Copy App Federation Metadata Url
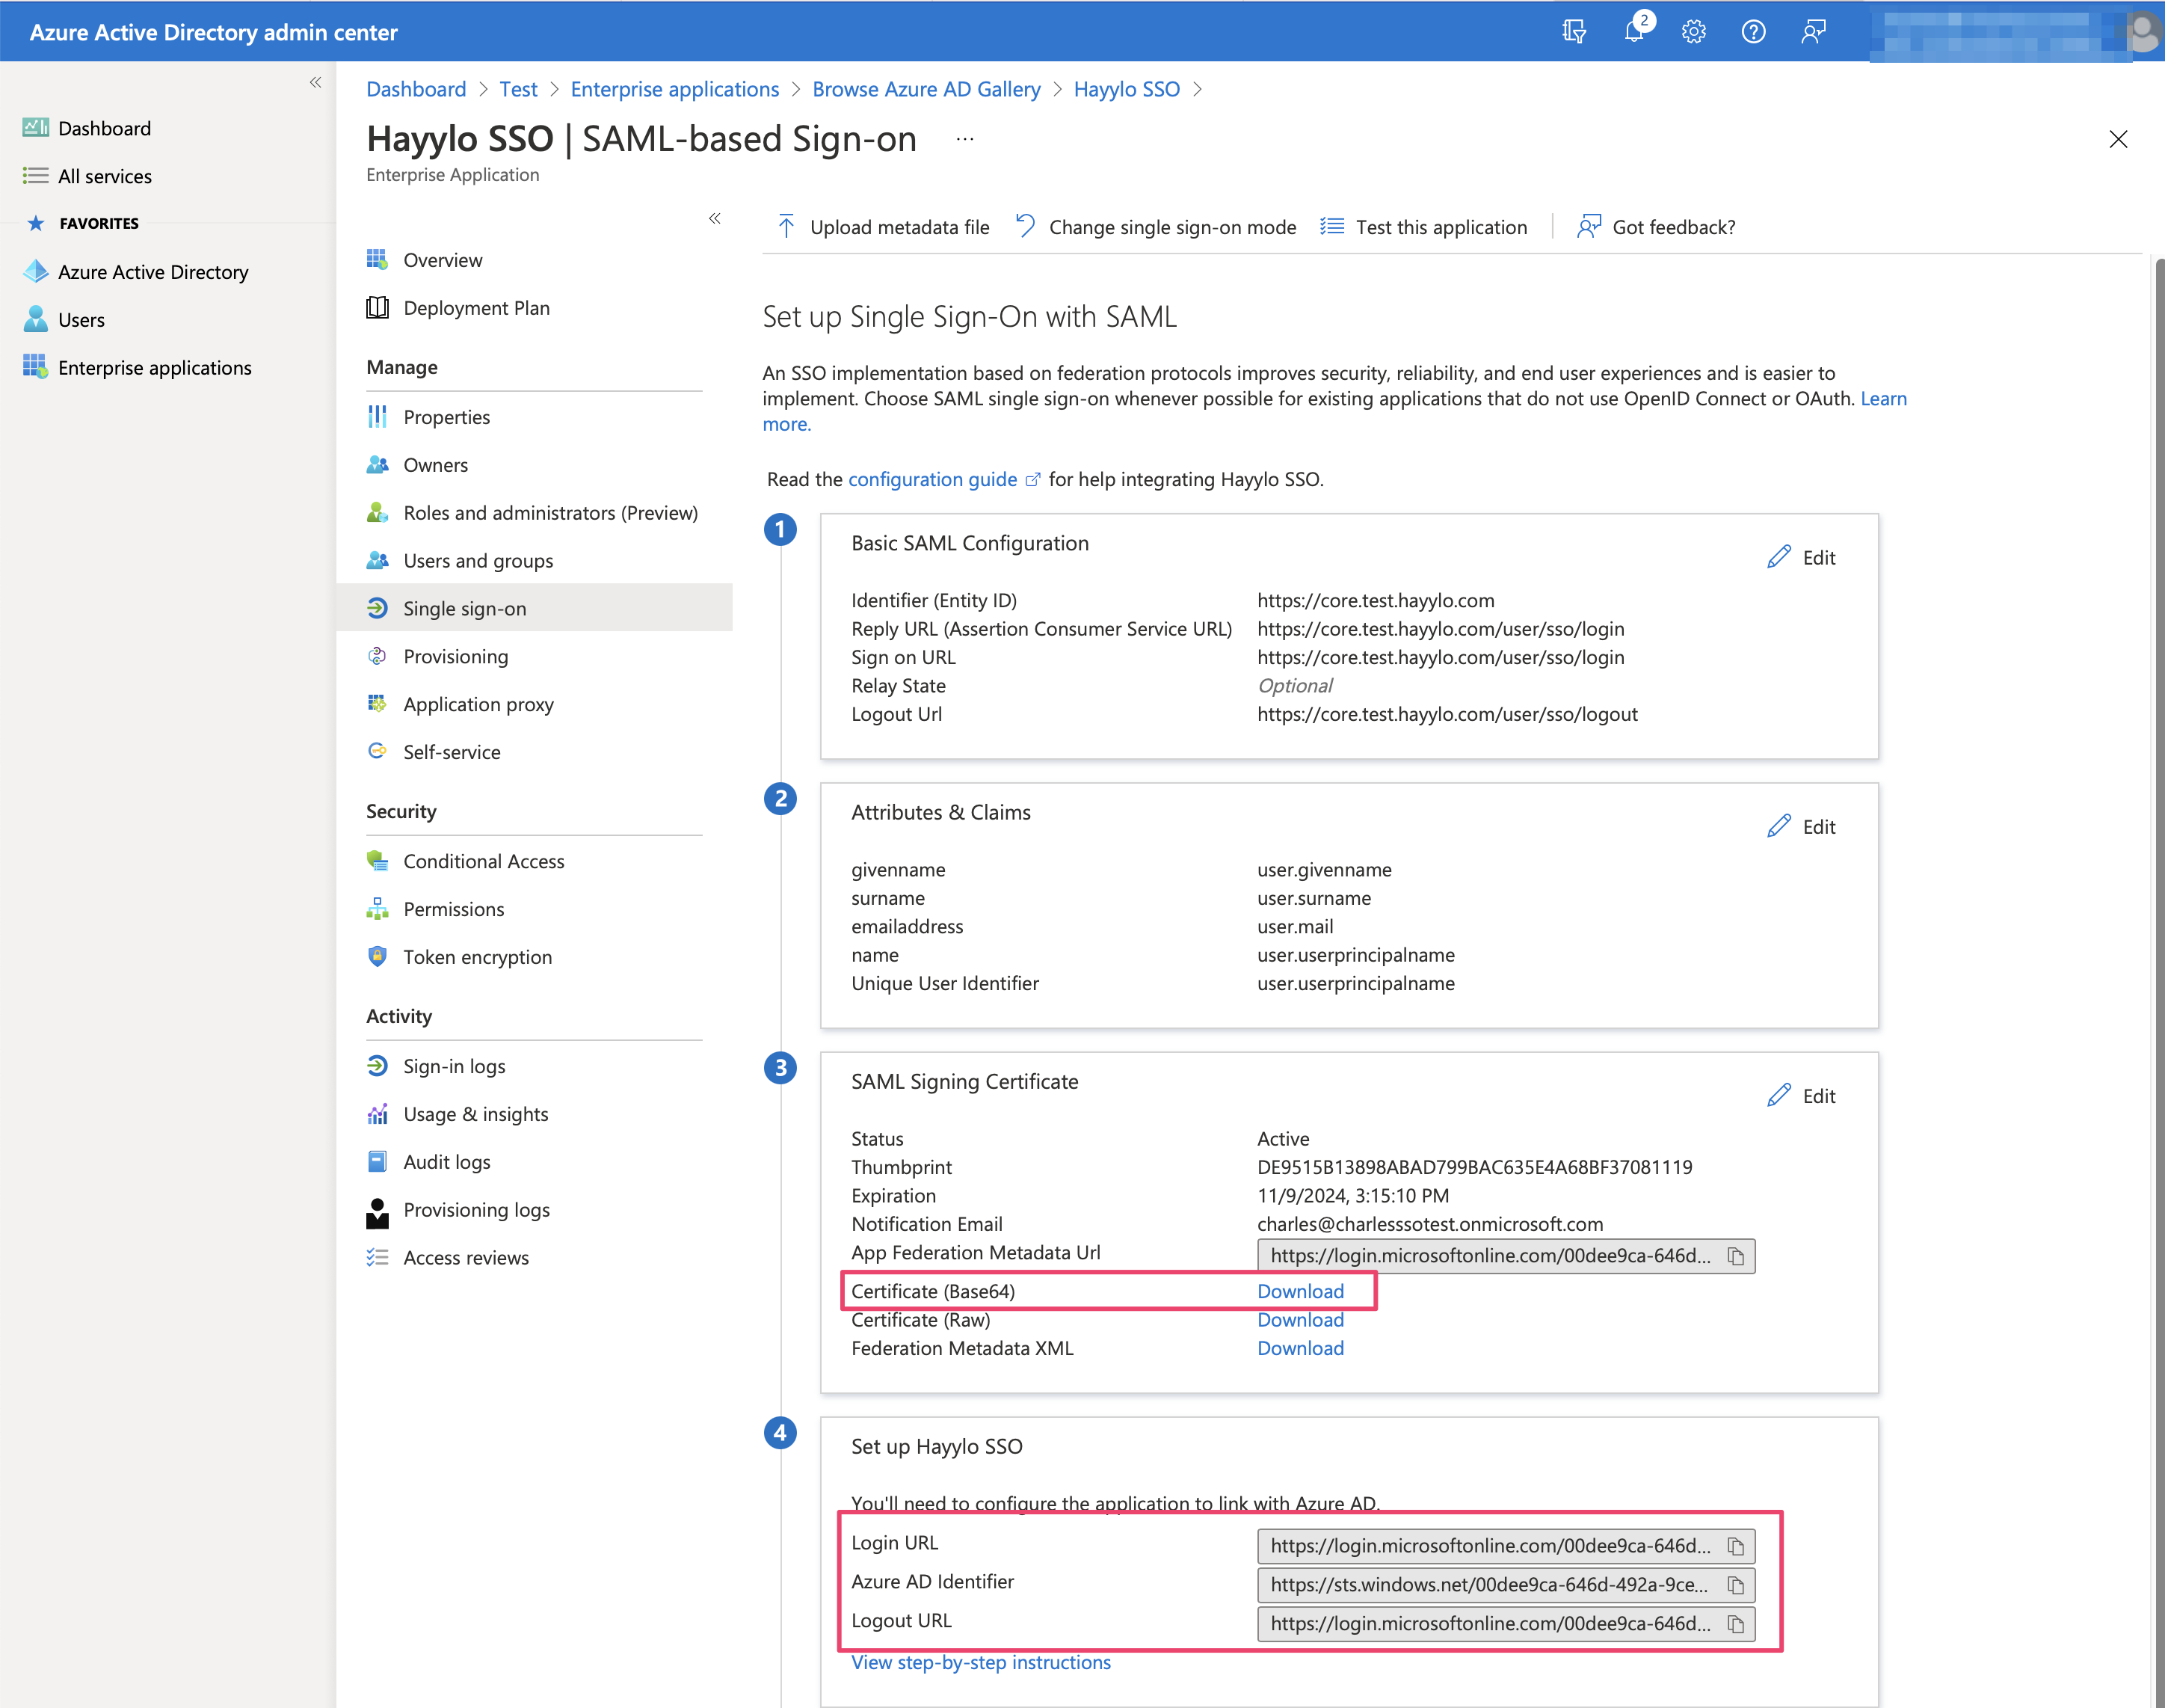The height and width of the screenshot is (1708, 2165). 1735,1256
